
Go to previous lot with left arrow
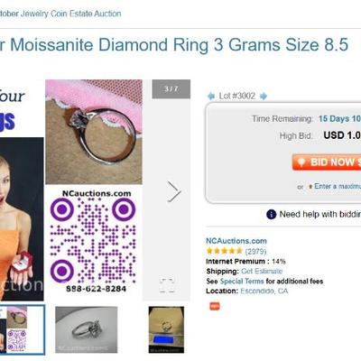[211, 97]
